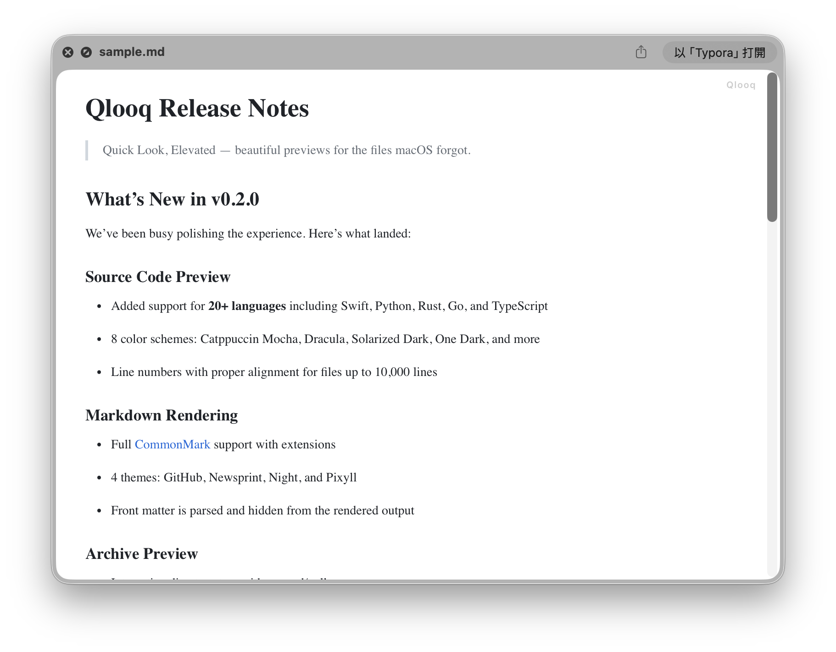Close the sample.md Quick Look preview

tap(68, 52)
